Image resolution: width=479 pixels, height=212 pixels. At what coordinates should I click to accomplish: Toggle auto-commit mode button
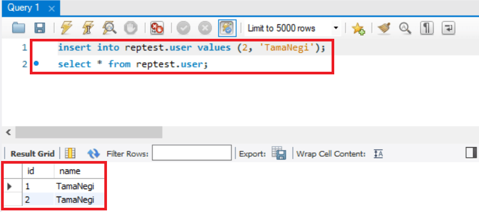click(227, 28)
